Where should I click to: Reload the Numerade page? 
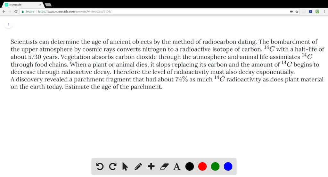(16, 12)
